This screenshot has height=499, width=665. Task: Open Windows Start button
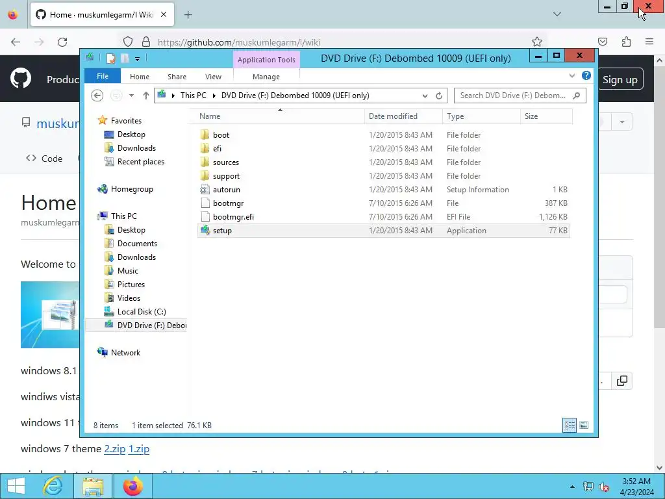pyautogui.click(x=16, y=486)
